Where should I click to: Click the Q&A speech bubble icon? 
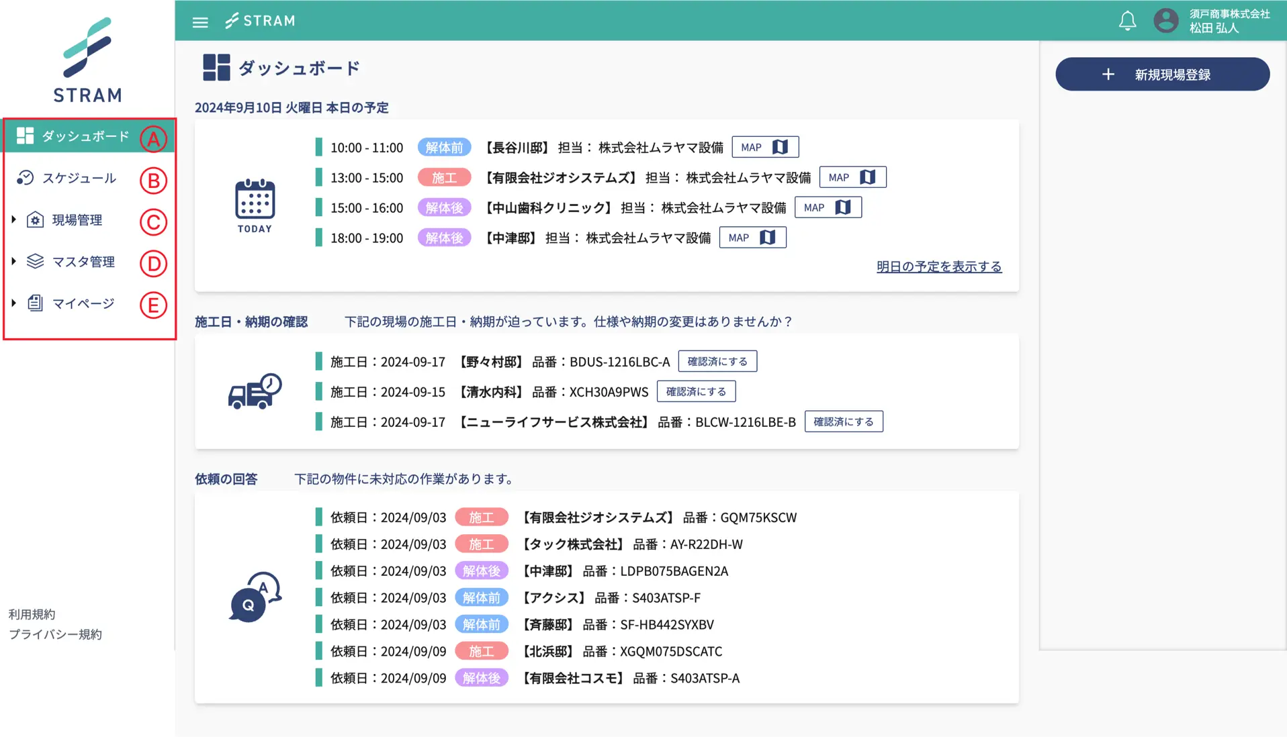255,597
